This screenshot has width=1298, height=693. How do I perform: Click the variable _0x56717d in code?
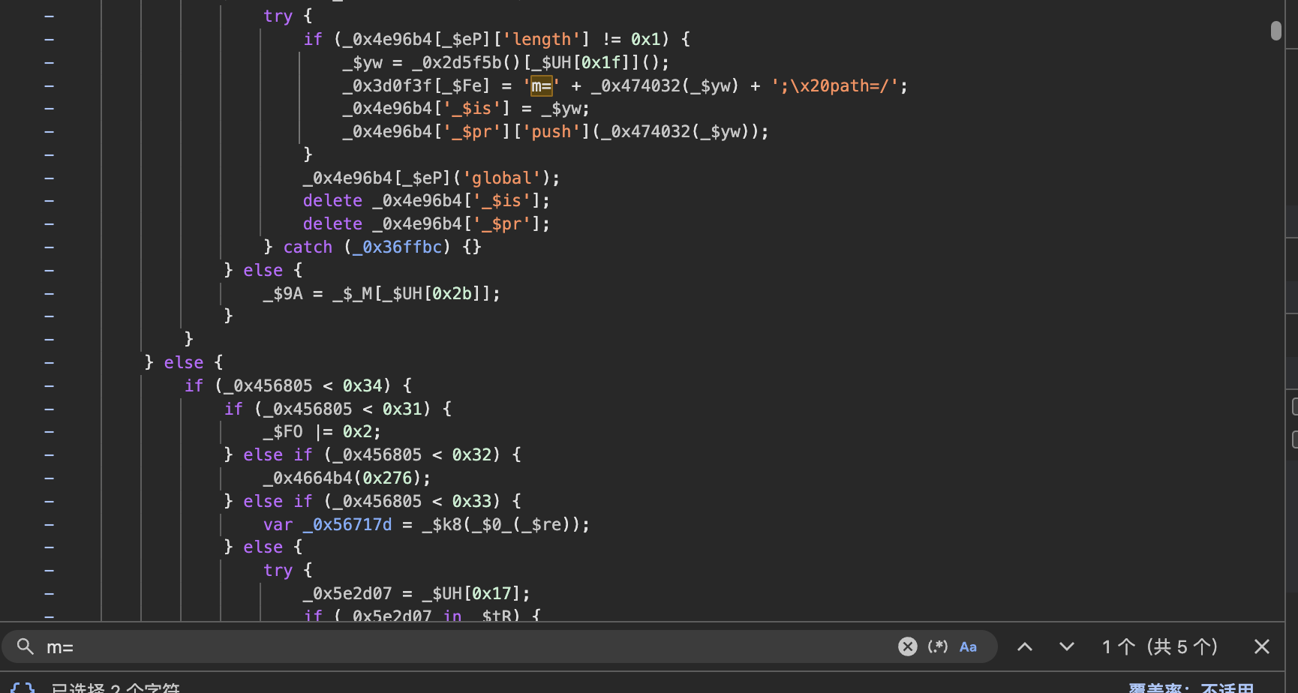pos(347,525)
